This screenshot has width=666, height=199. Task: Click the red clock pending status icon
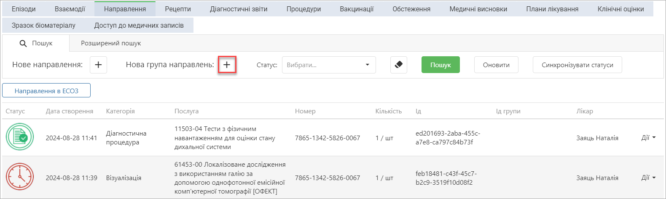(20, 177)
